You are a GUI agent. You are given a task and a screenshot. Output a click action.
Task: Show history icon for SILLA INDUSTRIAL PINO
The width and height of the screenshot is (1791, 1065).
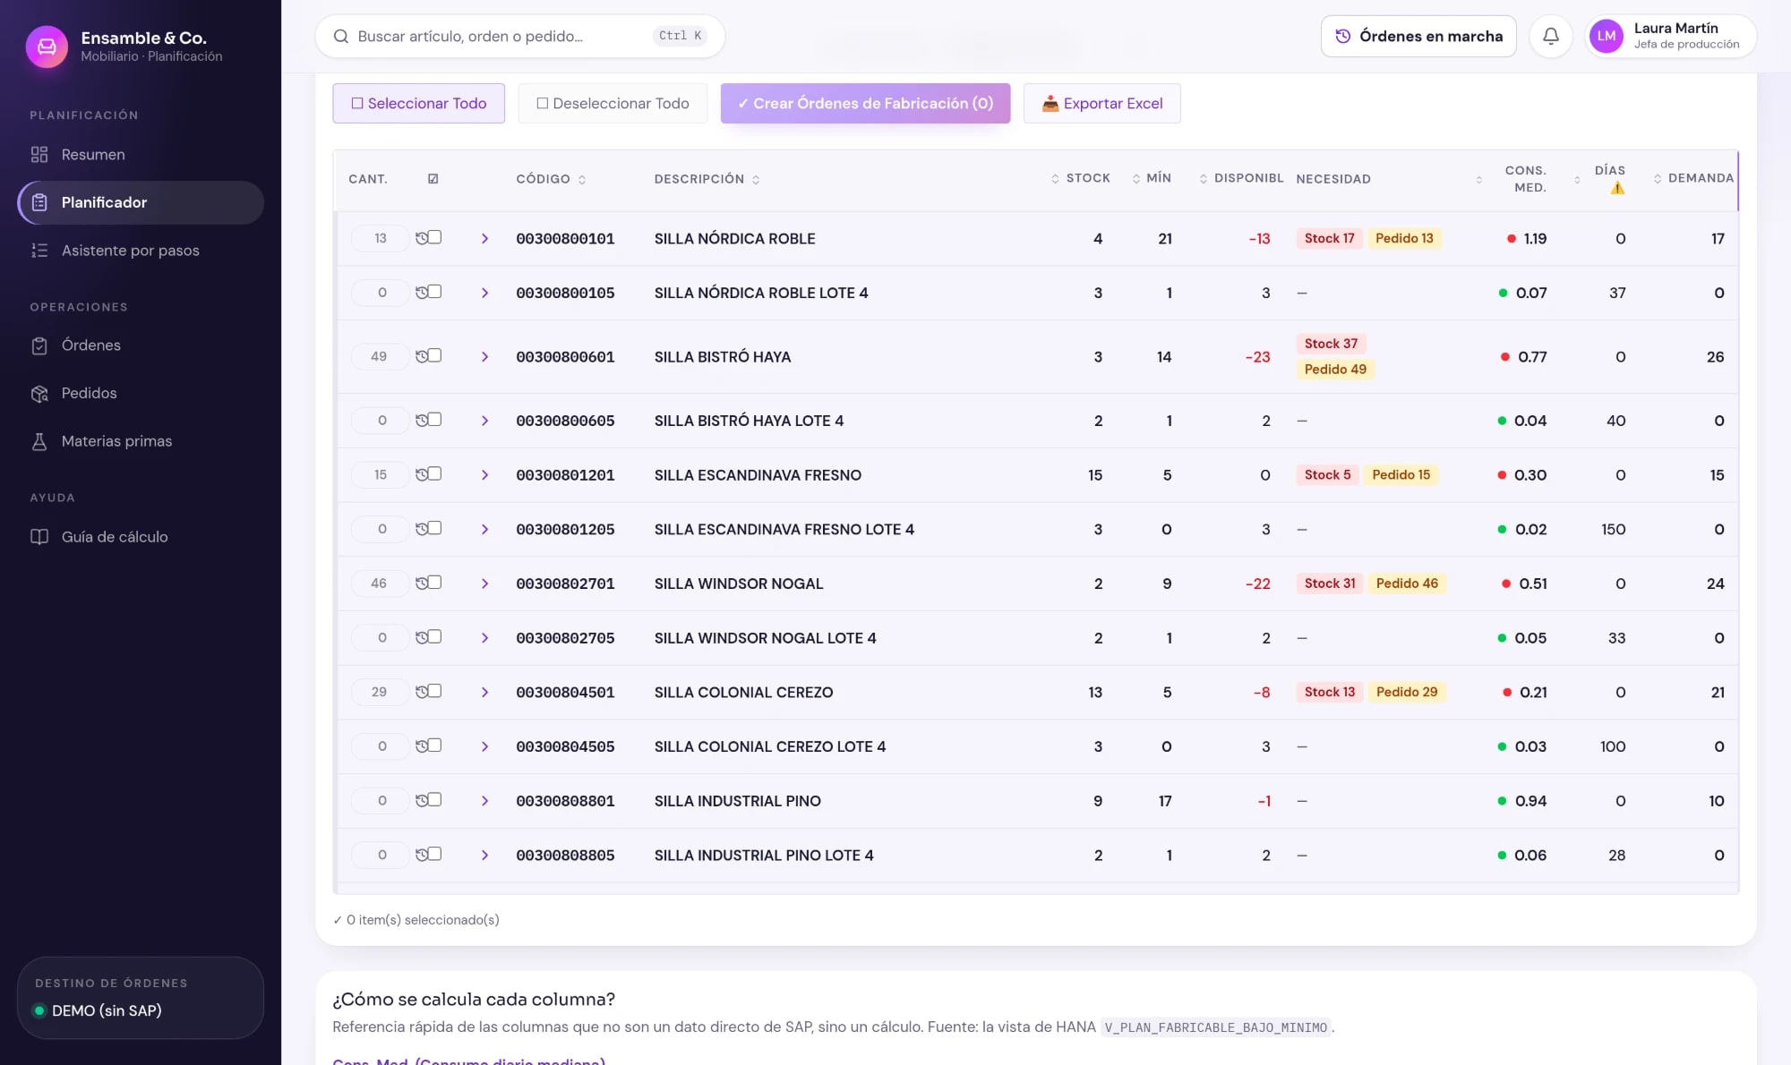(x=422, y=800)
